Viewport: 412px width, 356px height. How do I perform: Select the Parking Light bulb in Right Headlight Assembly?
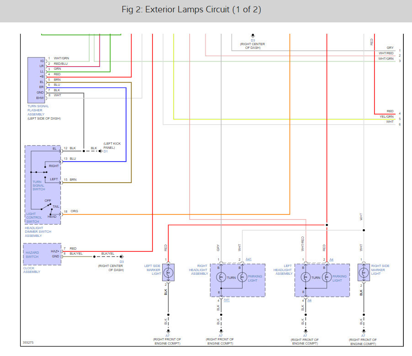pyautogui.click(x=242, y=277)
